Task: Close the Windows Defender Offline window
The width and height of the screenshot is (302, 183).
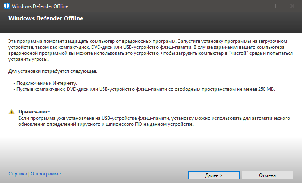Action: coord(292,6)
